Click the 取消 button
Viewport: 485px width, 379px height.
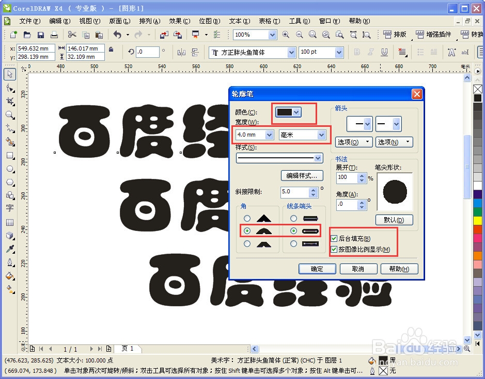pos(358,269)
